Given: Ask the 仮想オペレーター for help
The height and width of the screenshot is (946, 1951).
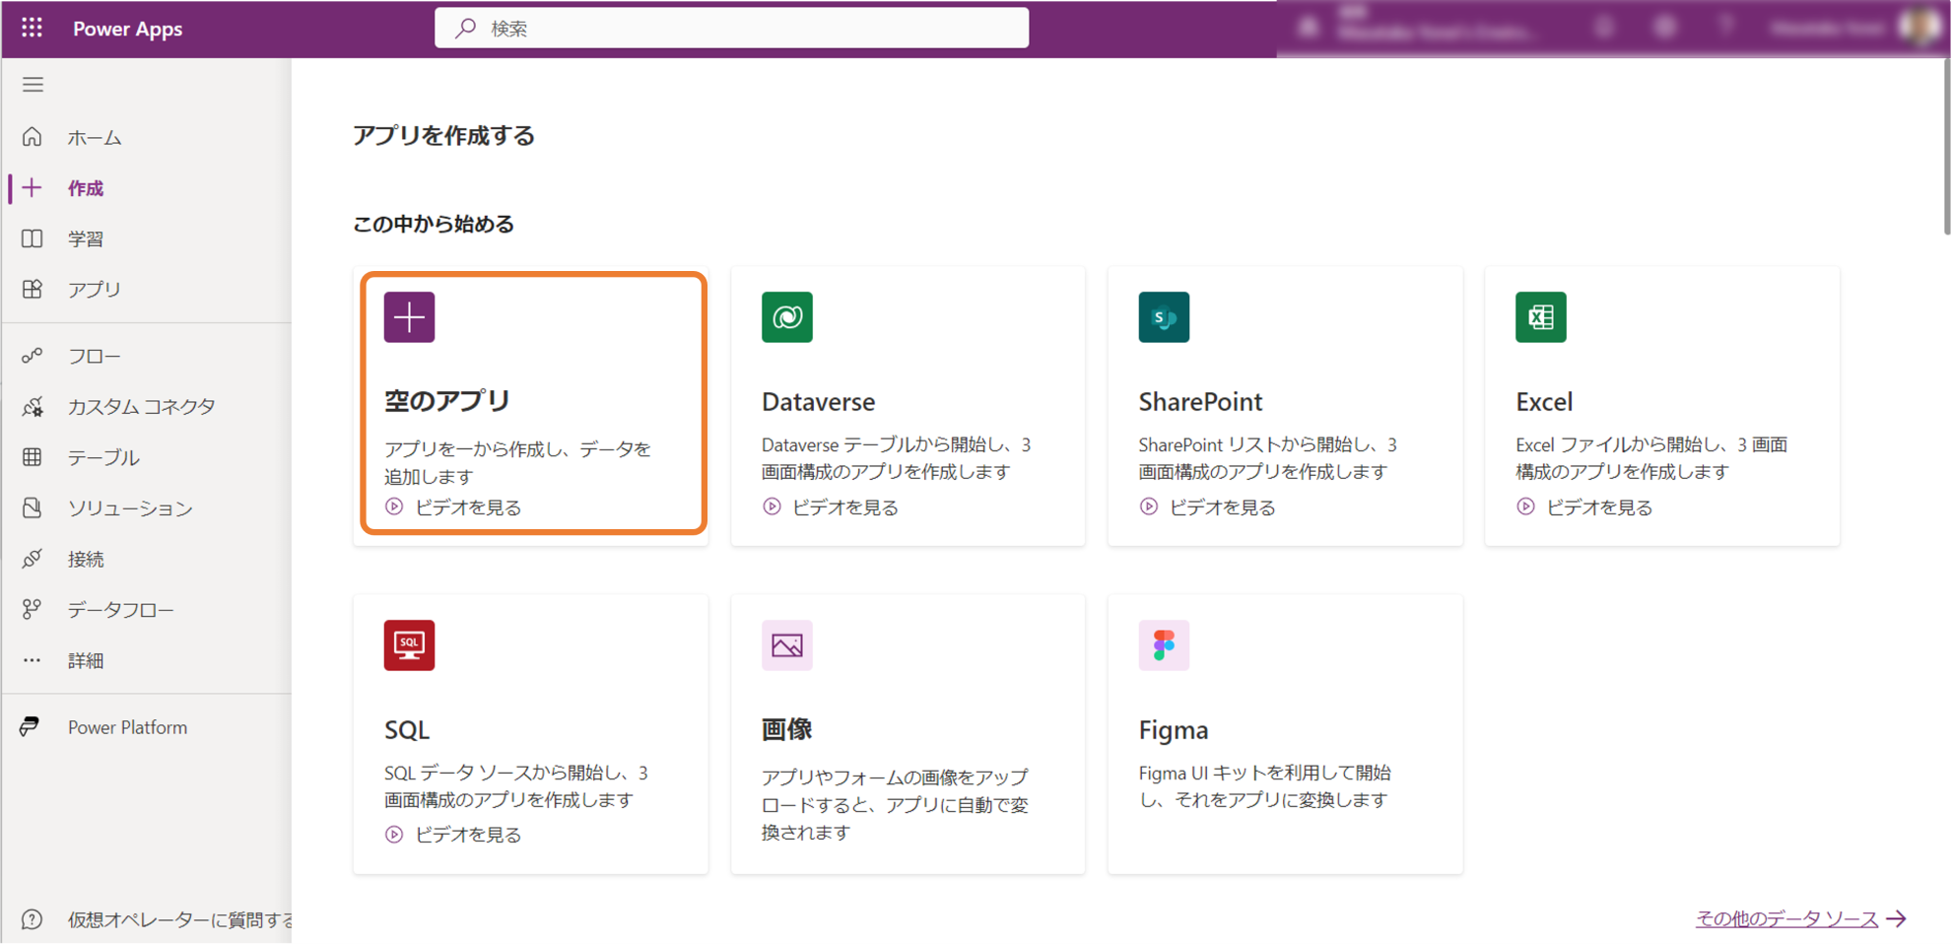Looking at the screenshot, I should coord(180,919).
